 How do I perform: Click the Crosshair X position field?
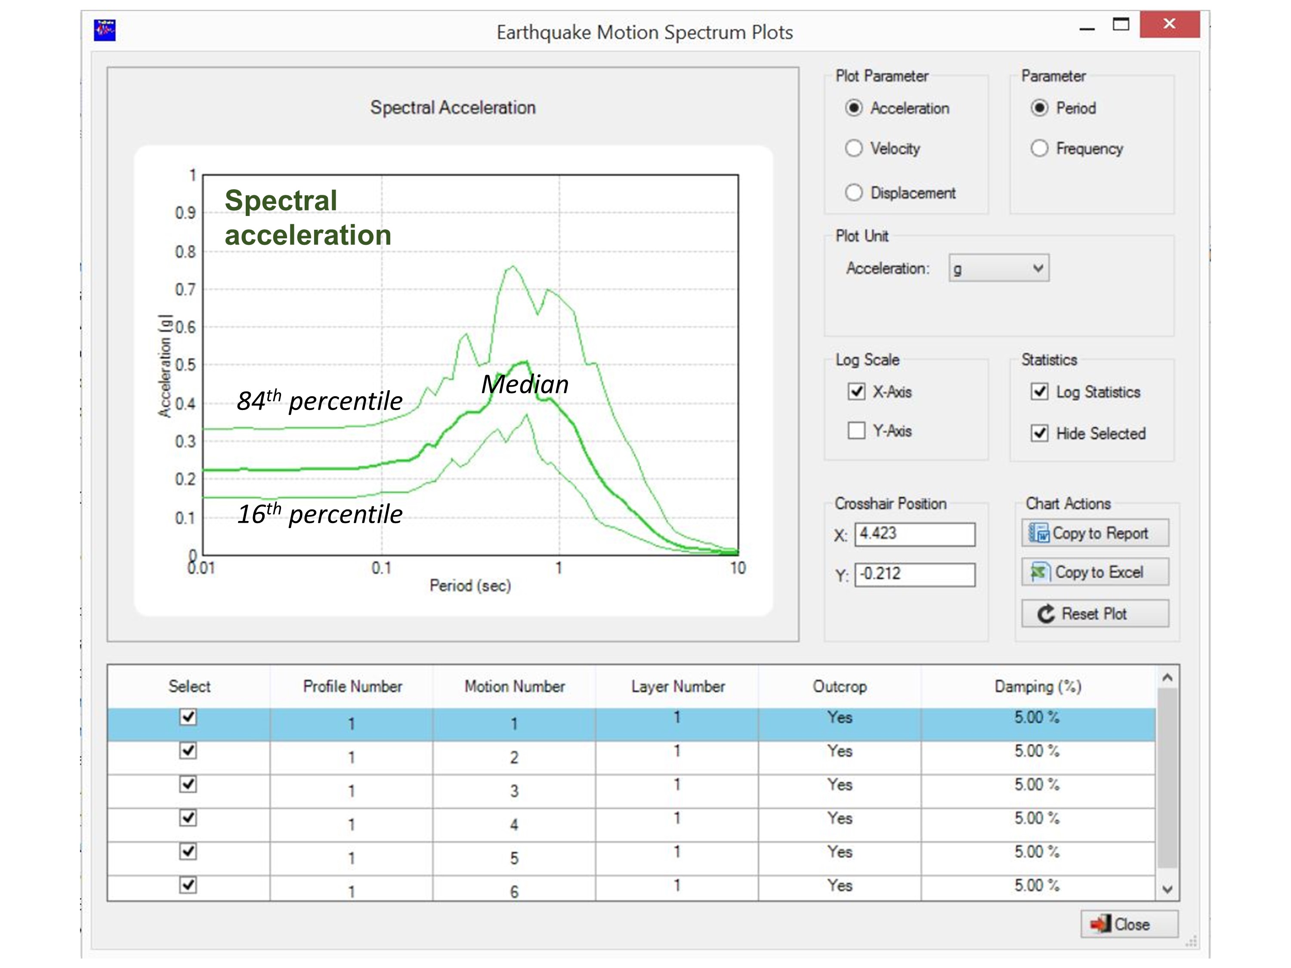[914, 534]
